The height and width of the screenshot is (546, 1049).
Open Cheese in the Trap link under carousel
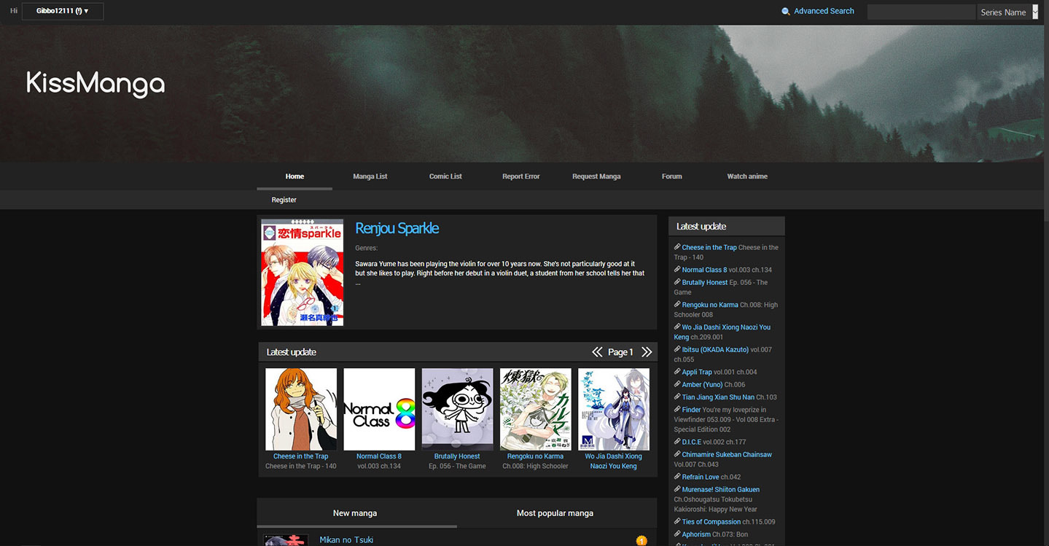click(x=301, y=456)
